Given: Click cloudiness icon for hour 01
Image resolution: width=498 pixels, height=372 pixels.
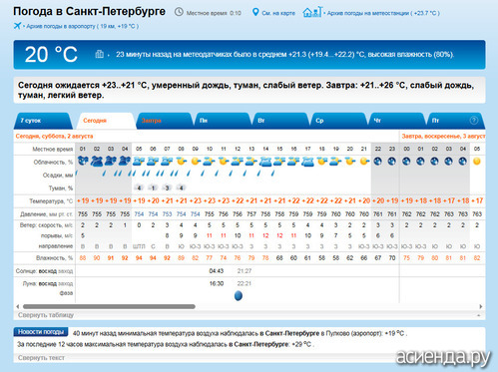Looking at the screenshot, I should coord(83,162).
